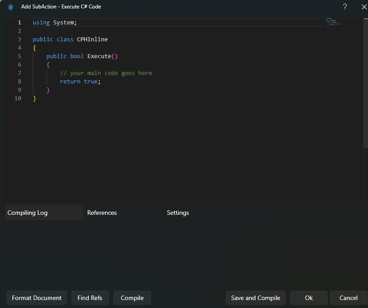Click the Streamer.bot logo in the title bar
Viewport: 368px width, 308px height.
tap(11, 7)
